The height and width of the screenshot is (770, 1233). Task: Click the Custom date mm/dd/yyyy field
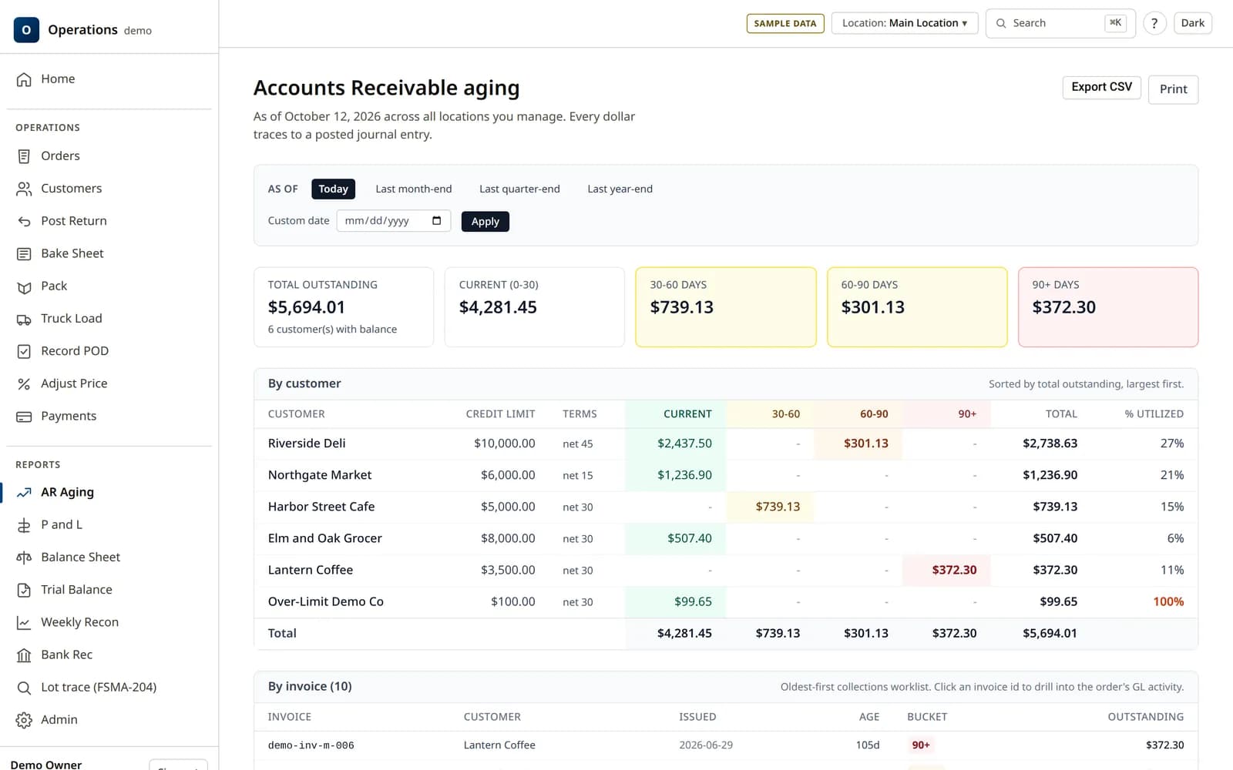tap(393, 221)
